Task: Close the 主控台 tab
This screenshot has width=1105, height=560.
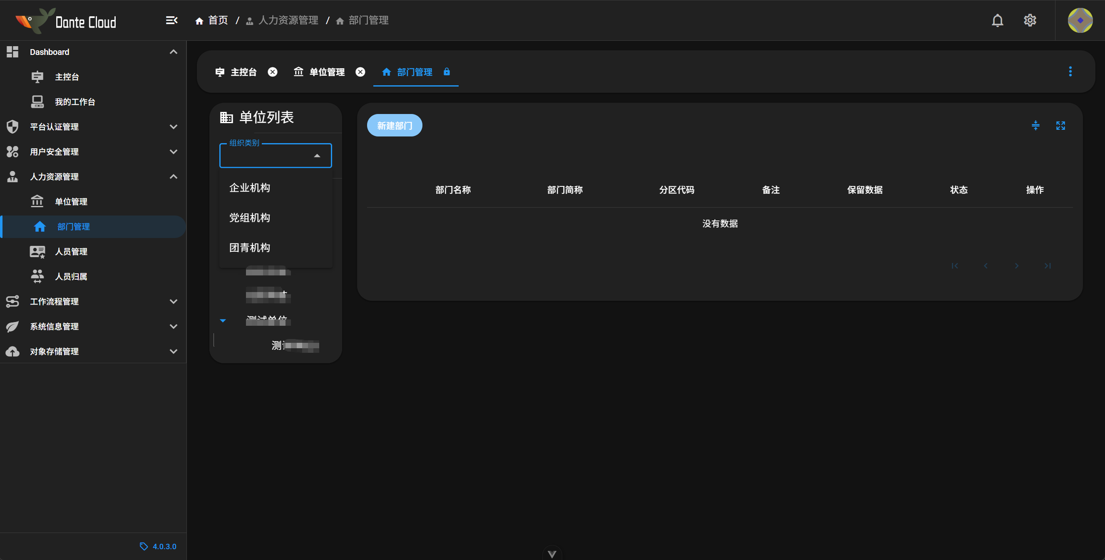Action: pos(273,72)
